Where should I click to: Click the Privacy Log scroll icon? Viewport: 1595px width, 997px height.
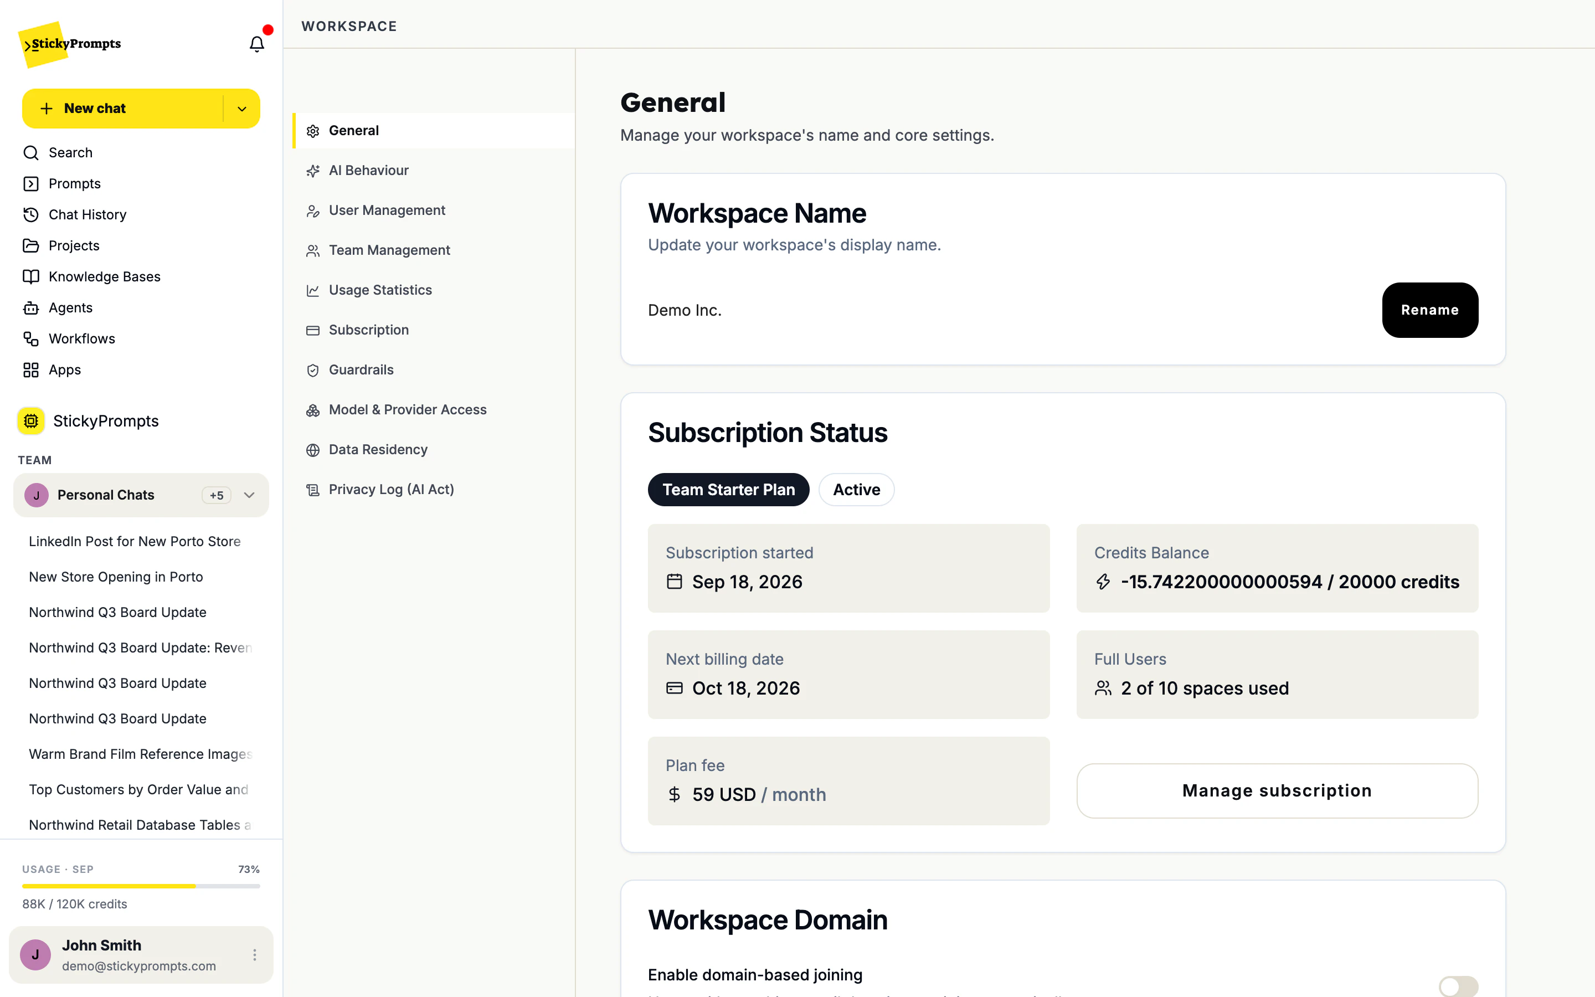pyautogui.click(x=313, y=490)
